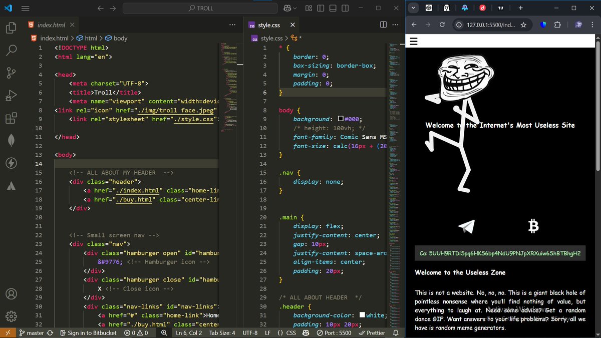Screen dimensions: 601x338
Task: Open the VS Code hamburger application menu
Action: (26, 8)
